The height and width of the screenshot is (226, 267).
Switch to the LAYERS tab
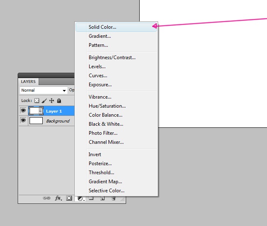coord(28,82)
